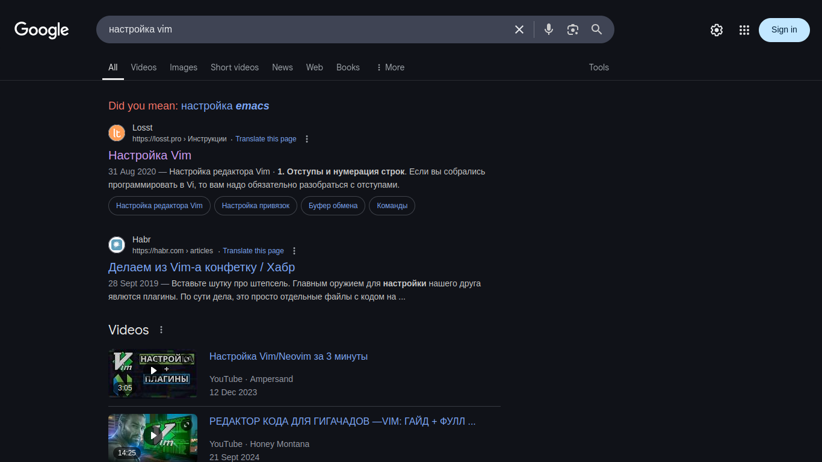Image resolution: width=822 pixels, height=462 pixels.
Task: Open quick settings gear icon
Action: click(717, 30)
